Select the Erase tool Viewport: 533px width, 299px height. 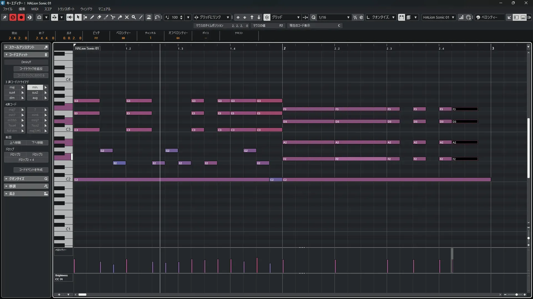coord(99,17)
